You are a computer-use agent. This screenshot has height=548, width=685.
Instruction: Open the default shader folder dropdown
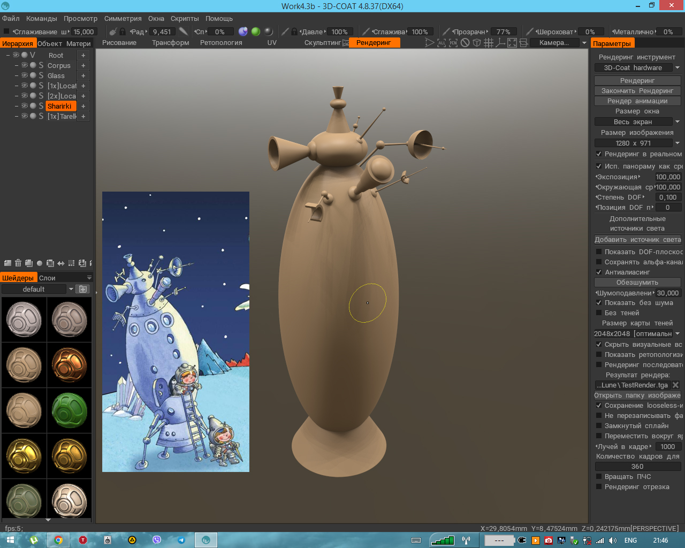71,289
